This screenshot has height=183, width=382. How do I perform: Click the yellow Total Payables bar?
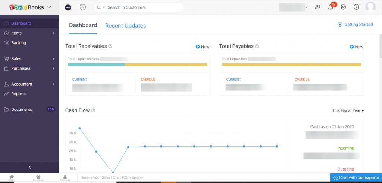pyautogui.click(x=291, y=64)
